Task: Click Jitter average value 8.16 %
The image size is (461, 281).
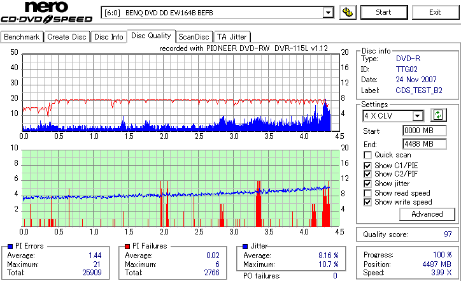Action: tap(328, 256)
